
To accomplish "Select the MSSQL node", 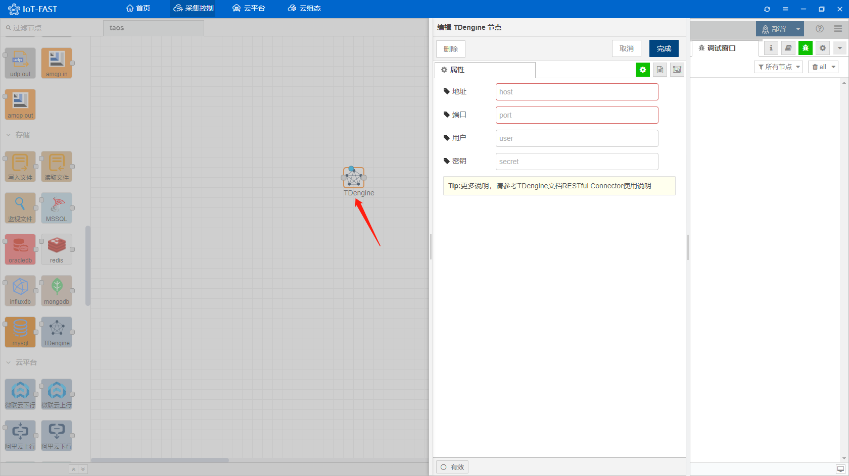I will click(57, 208).
